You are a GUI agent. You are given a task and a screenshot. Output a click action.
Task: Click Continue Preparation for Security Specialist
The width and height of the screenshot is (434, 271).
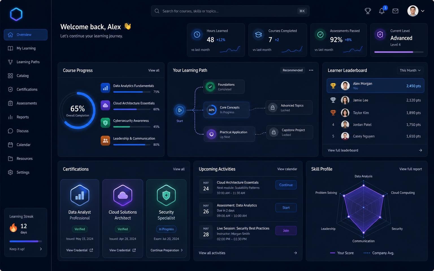click(166, 250)
